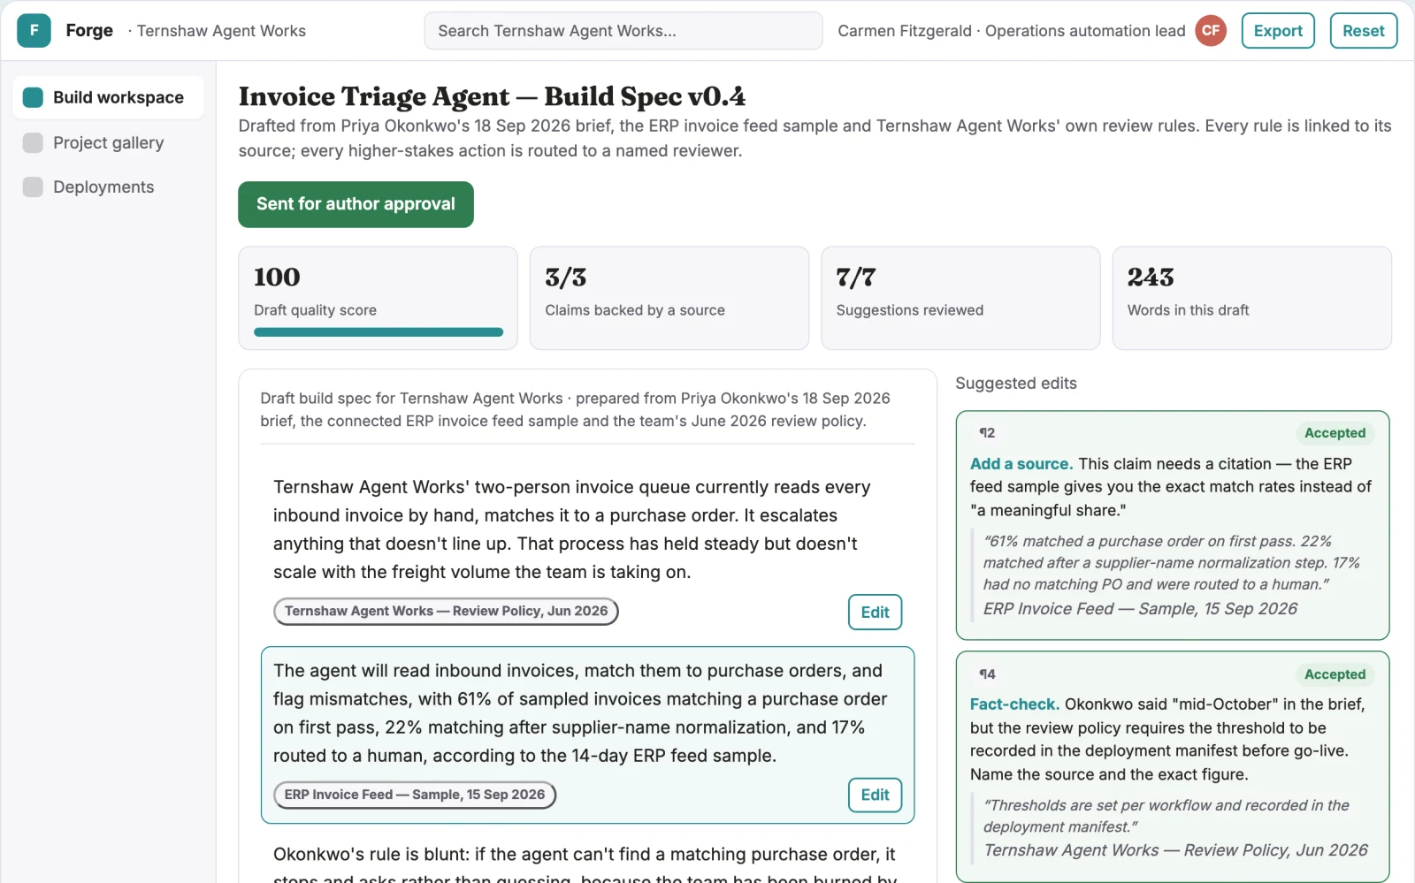The image size is (1415, 883).
Task: Click the Draft quality score progress bar
Action: click(x=379, y=332)
